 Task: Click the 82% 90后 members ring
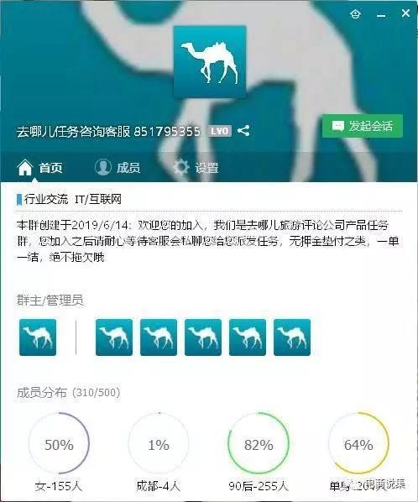(x=259, y=443)
